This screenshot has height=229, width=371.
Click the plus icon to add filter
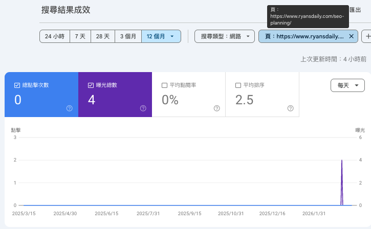367,36
